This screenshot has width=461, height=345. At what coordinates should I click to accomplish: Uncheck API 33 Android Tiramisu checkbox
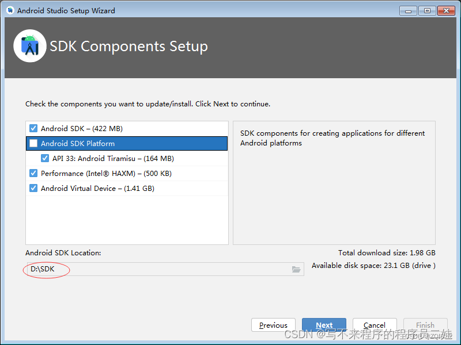click(x=45, y=159)
